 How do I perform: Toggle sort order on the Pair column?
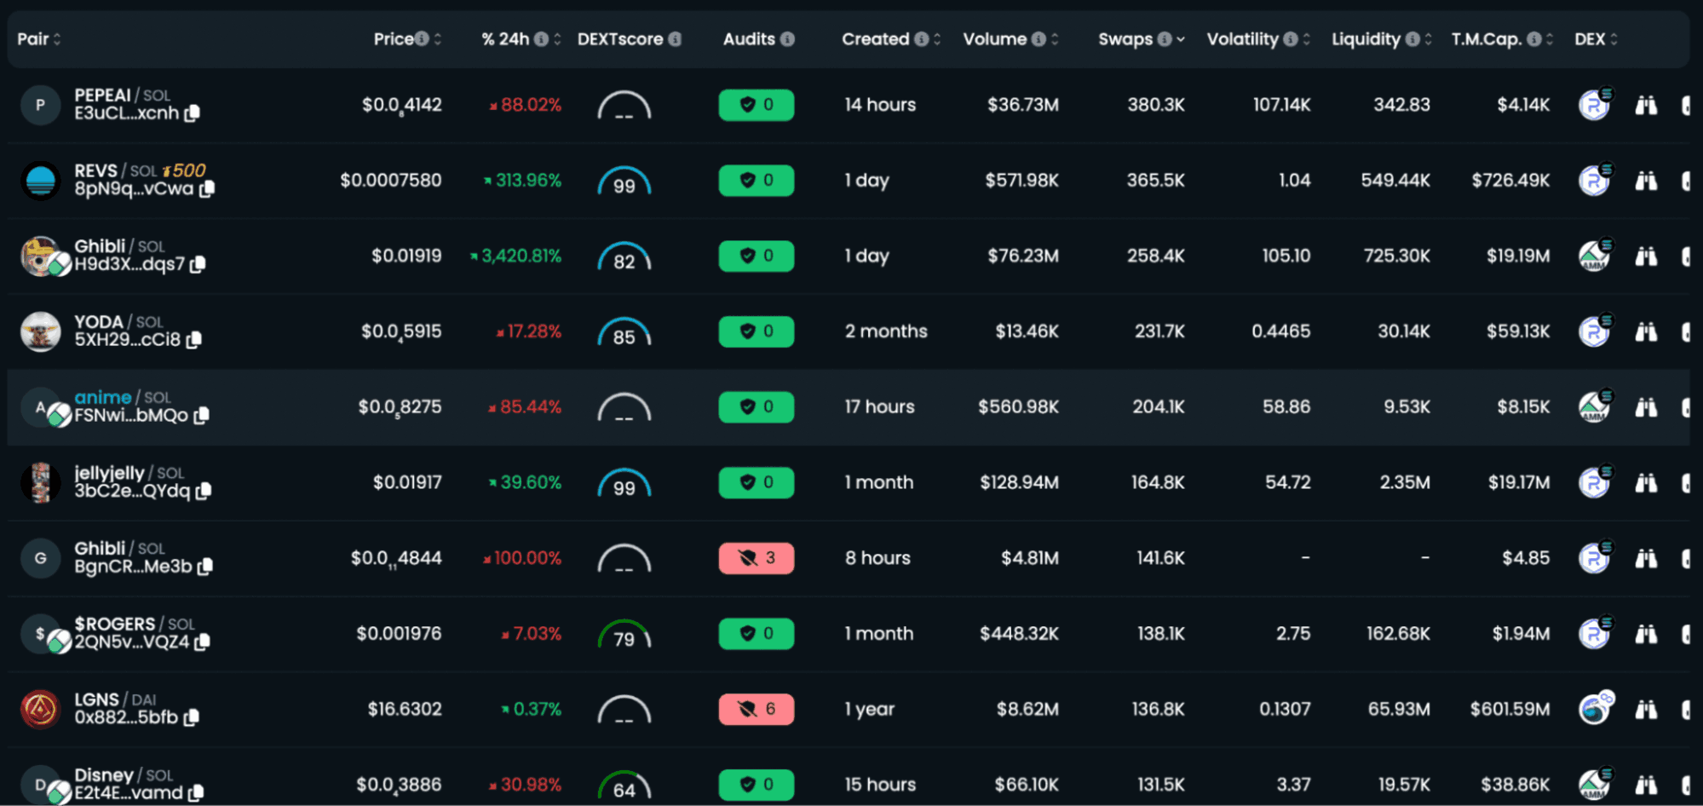tap(56, 38)
